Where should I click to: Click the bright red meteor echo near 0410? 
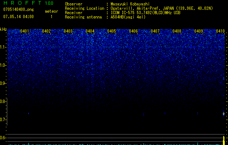224,113
